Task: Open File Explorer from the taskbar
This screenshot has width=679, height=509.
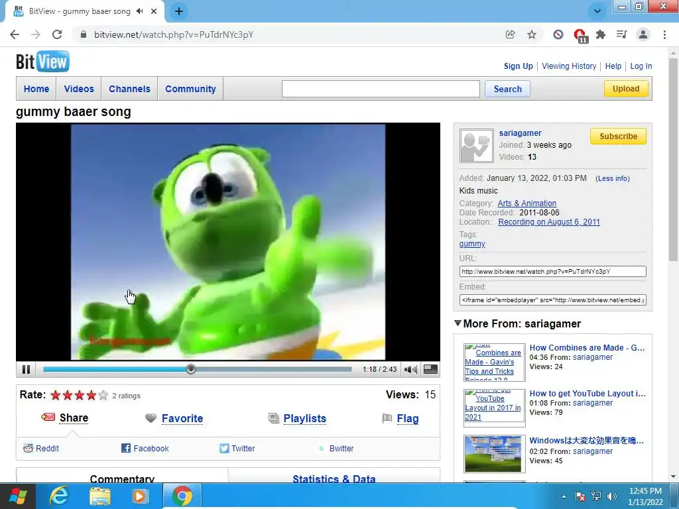Action: point(100,496)
